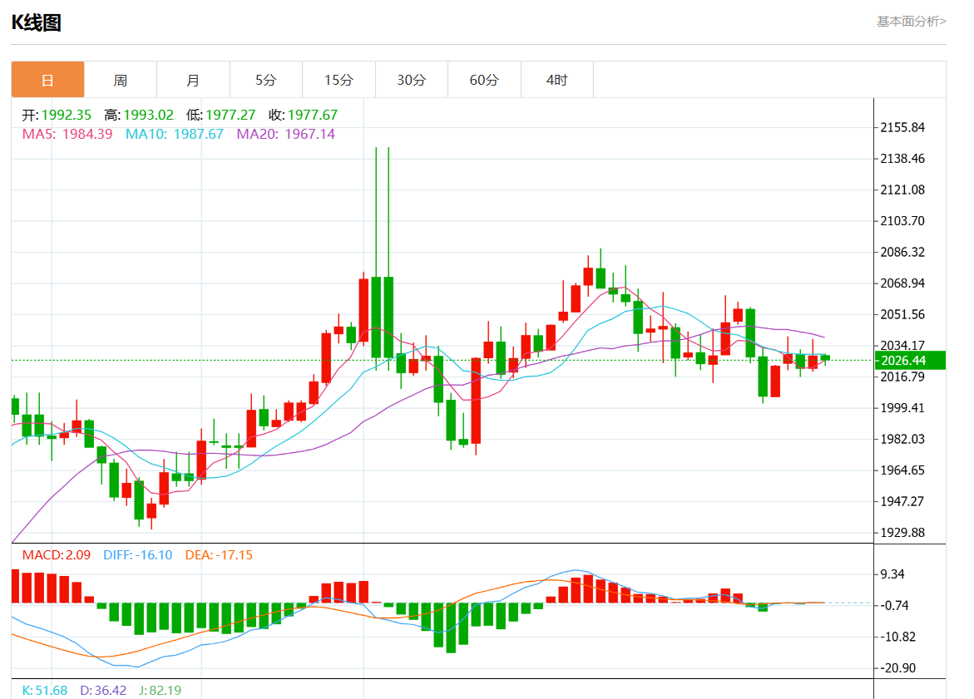The height and width of the screenshot is (699, 974).
Task: Click the open price 1992.35 value
Action: coord(67,115)
